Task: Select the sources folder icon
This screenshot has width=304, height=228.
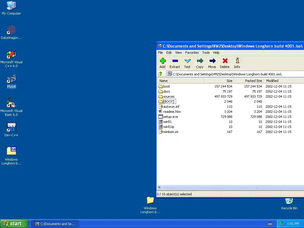Action: (160, 96)
